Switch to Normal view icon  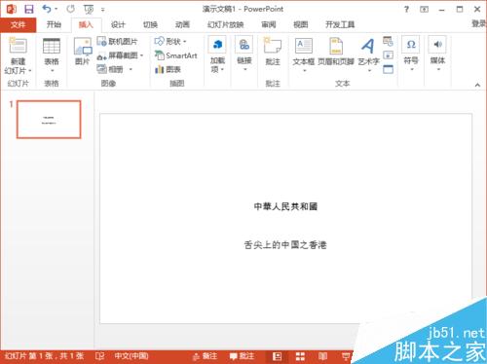coord(277,356)
